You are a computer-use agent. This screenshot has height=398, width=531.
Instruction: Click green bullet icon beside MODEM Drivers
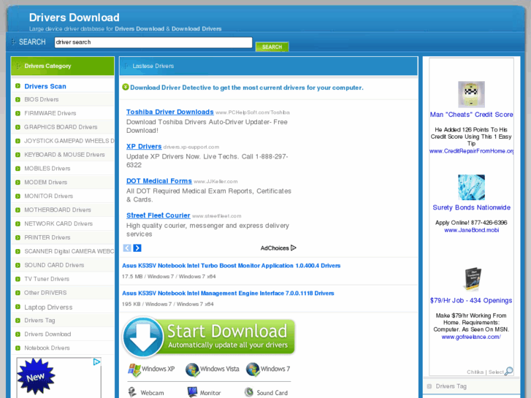(18, 183)
